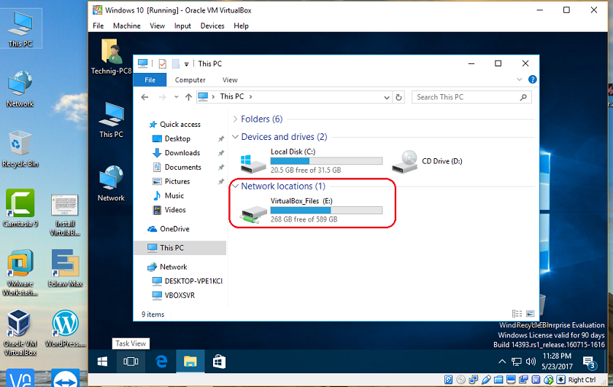Open the Store from guest taskbar
The image size is (613, 387).
point(219,361)
